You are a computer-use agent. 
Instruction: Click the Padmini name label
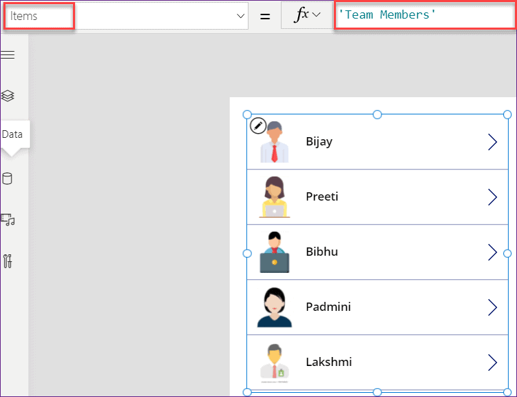pos(328,307)
